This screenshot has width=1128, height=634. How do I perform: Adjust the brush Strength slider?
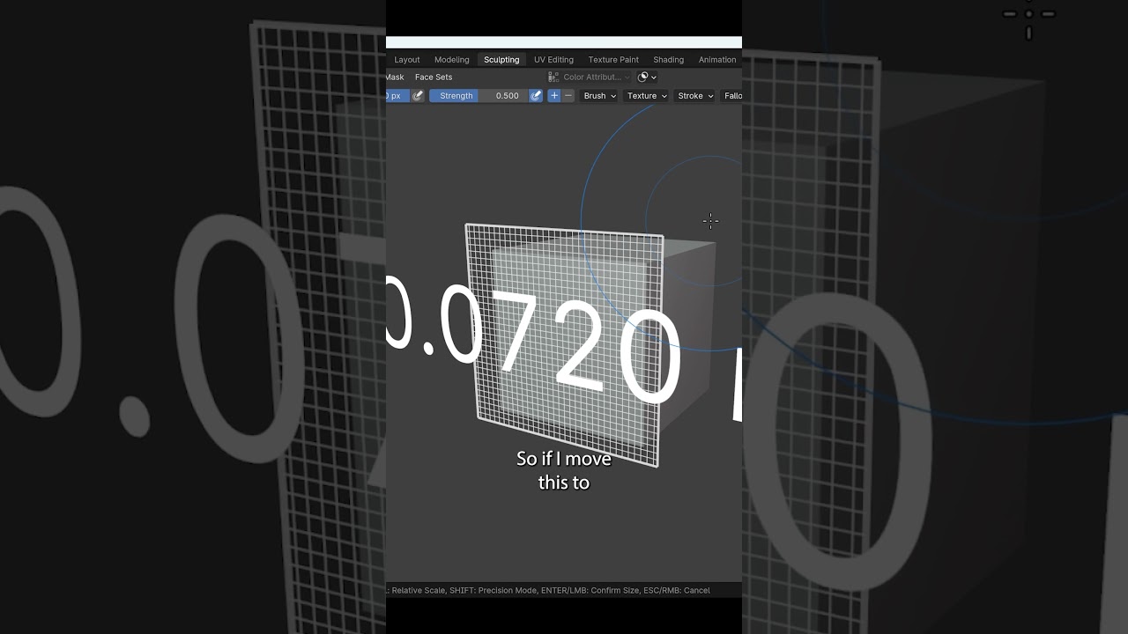click(479, 96)
